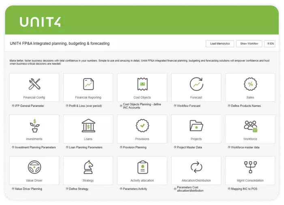Open Loan Planning Parameters link
284x205 pixels.
click(84, 147)
